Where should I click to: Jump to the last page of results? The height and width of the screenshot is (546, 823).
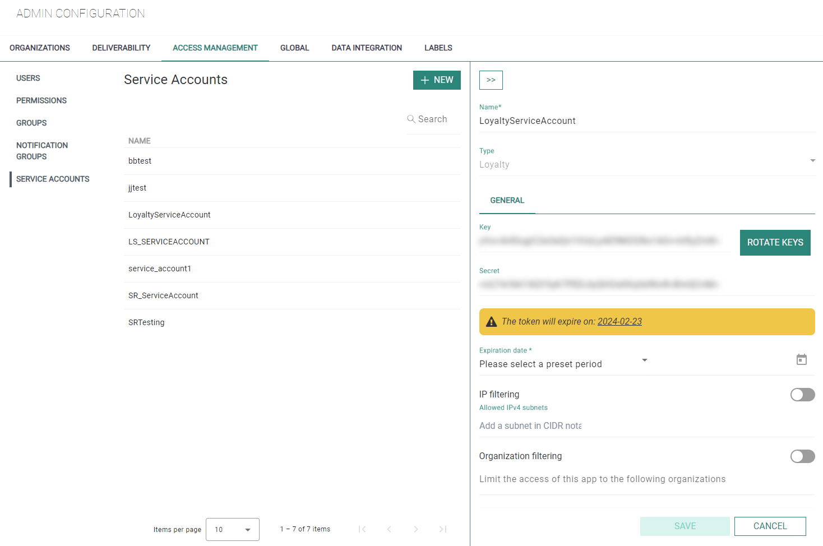point(442,529)
